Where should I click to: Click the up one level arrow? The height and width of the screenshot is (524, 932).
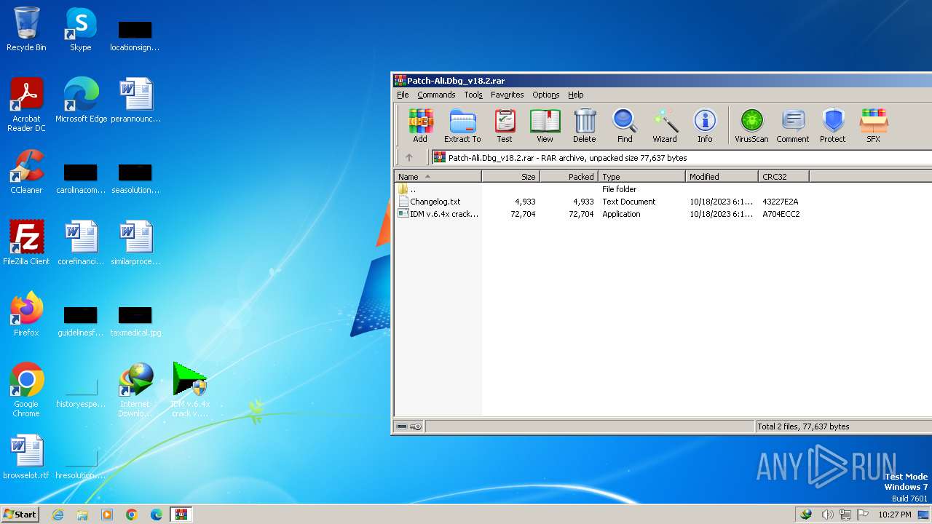pyautogui.click(x=409, y=157)
